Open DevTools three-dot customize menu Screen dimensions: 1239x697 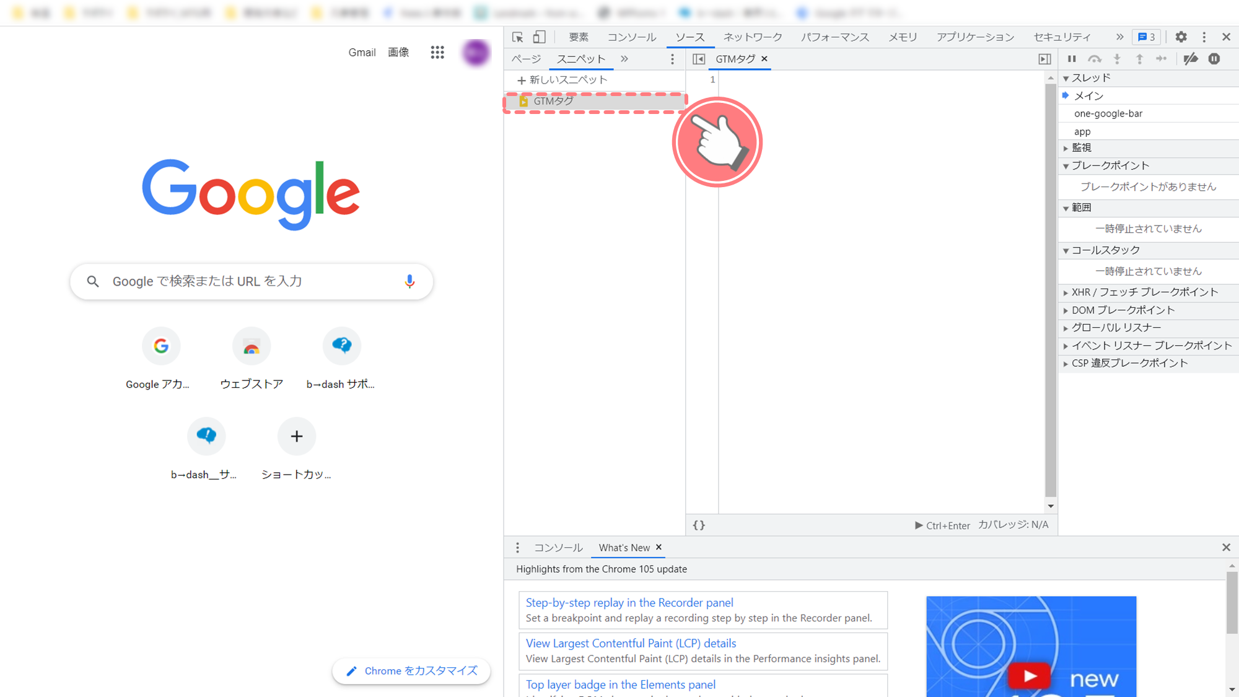[1204, 37]
